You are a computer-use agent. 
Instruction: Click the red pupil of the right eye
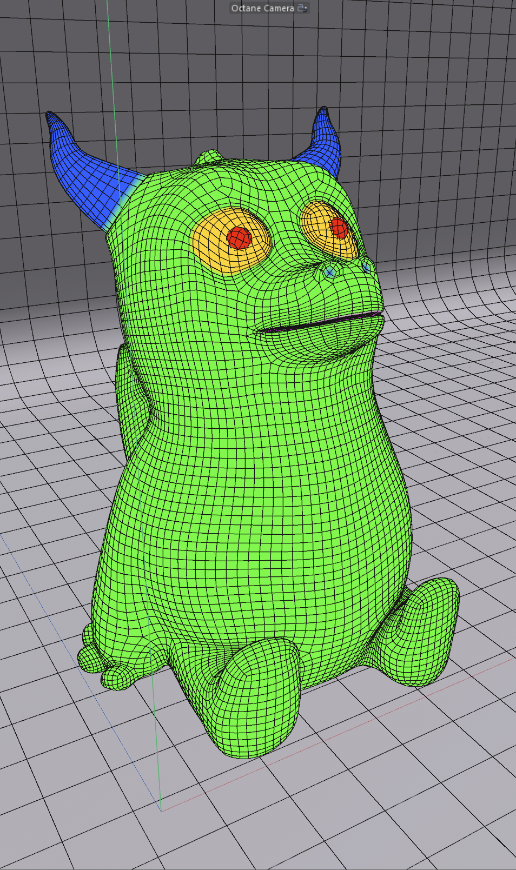338,227
